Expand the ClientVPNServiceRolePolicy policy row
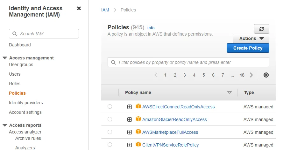The height and width of the screenshot is (150, 283). pyautogui.click(x=130, y=145)
